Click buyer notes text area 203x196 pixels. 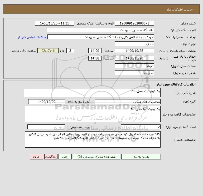pos(93,139)
